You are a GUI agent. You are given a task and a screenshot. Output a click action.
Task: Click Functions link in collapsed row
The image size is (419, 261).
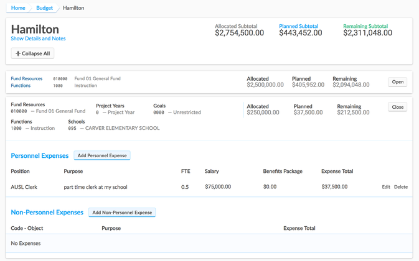21,86
